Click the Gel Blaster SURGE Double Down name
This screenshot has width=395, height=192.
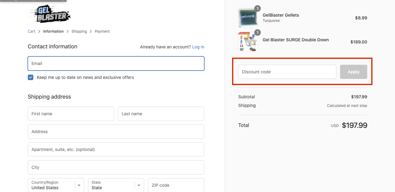[296, 40]
